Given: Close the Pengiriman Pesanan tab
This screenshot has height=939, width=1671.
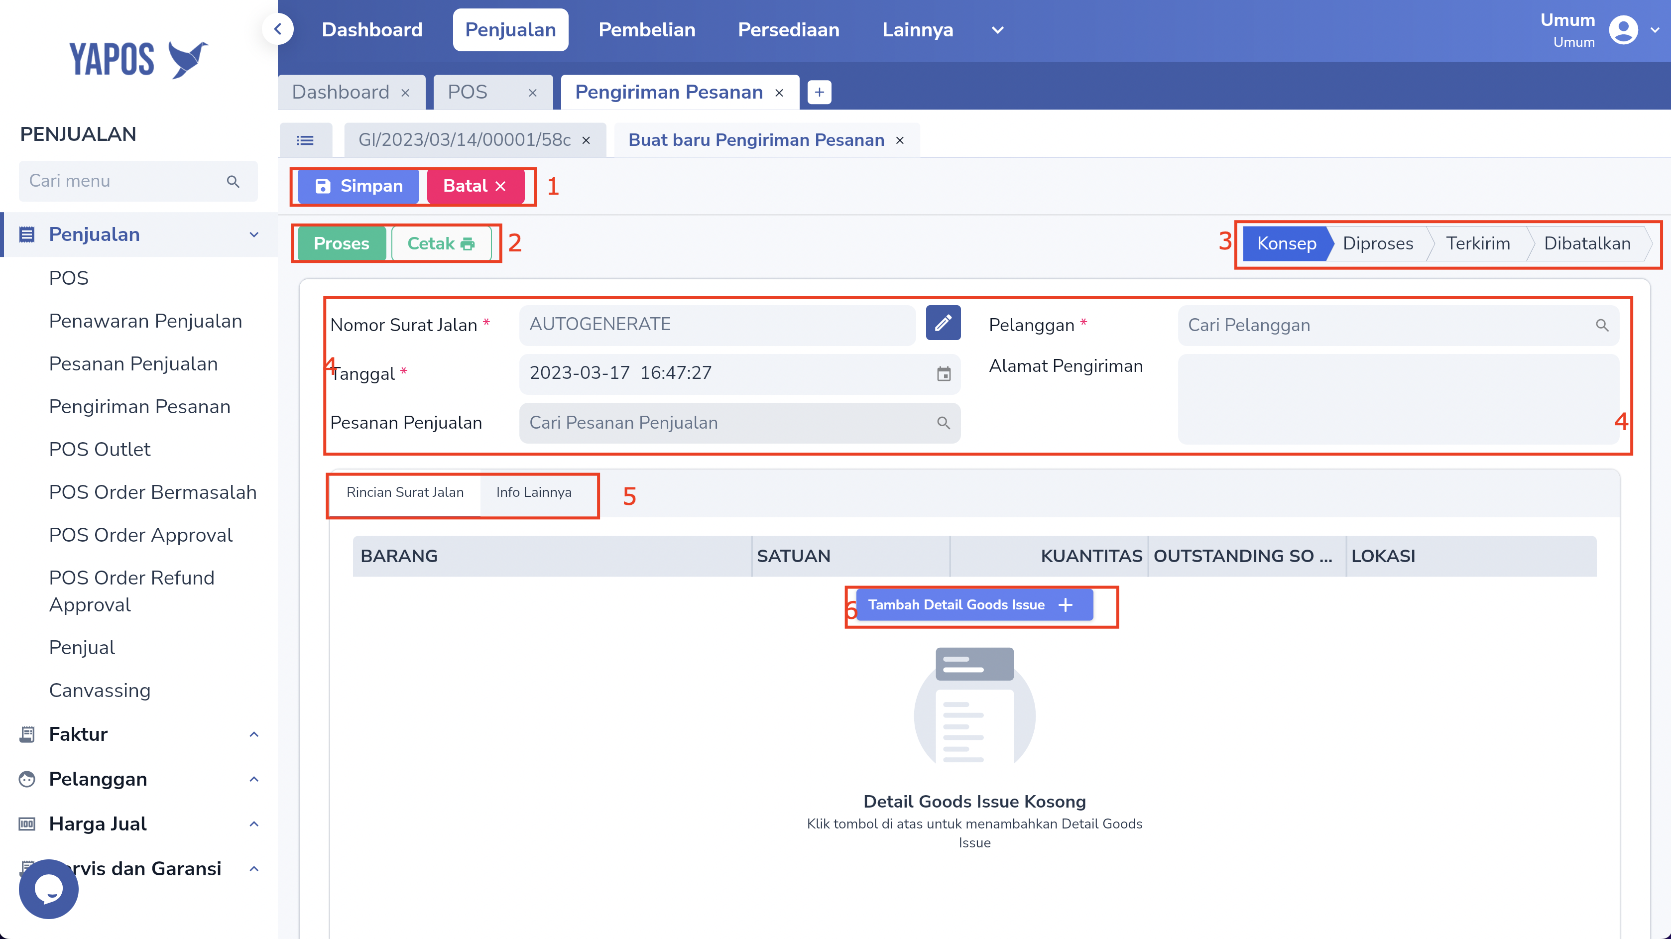Looking at the screenshot, I should [779, 93].
